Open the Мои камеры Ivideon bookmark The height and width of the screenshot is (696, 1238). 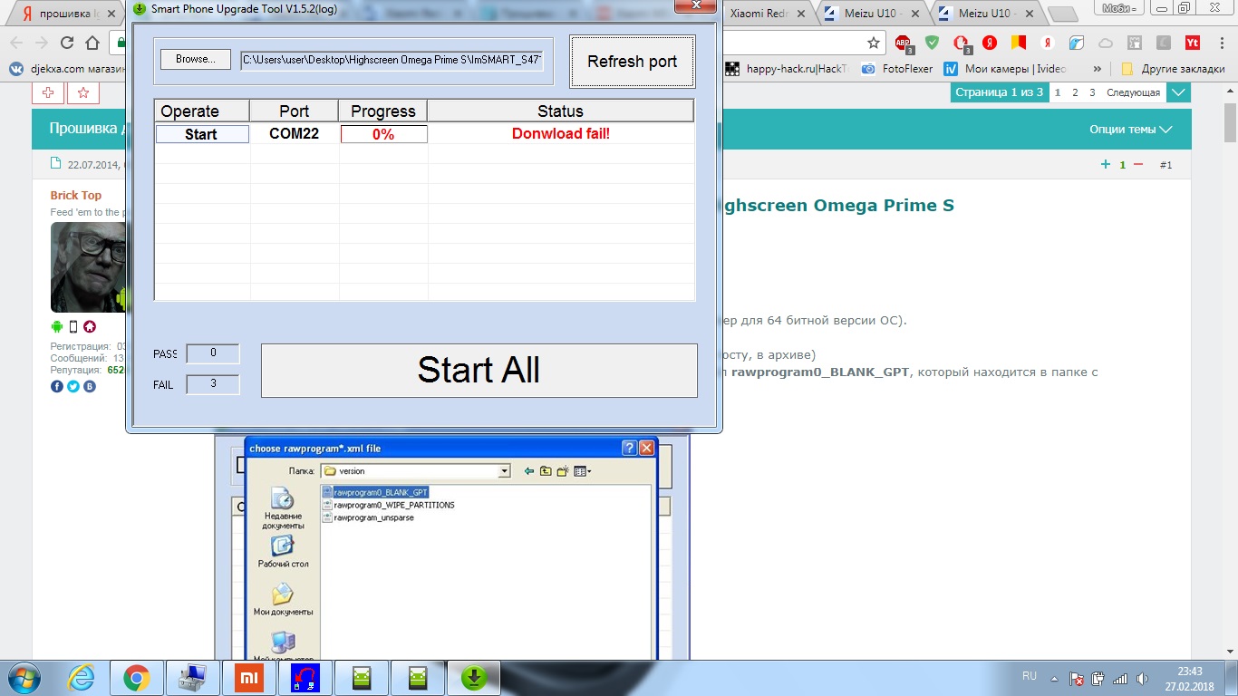1006,69
